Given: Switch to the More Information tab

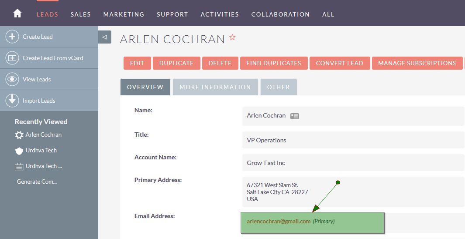Looking at the screenshot, I should tap(215, 87).
